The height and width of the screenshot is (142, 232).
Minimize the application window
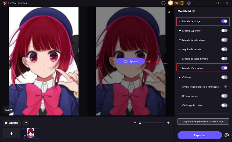tap(208, 3)
